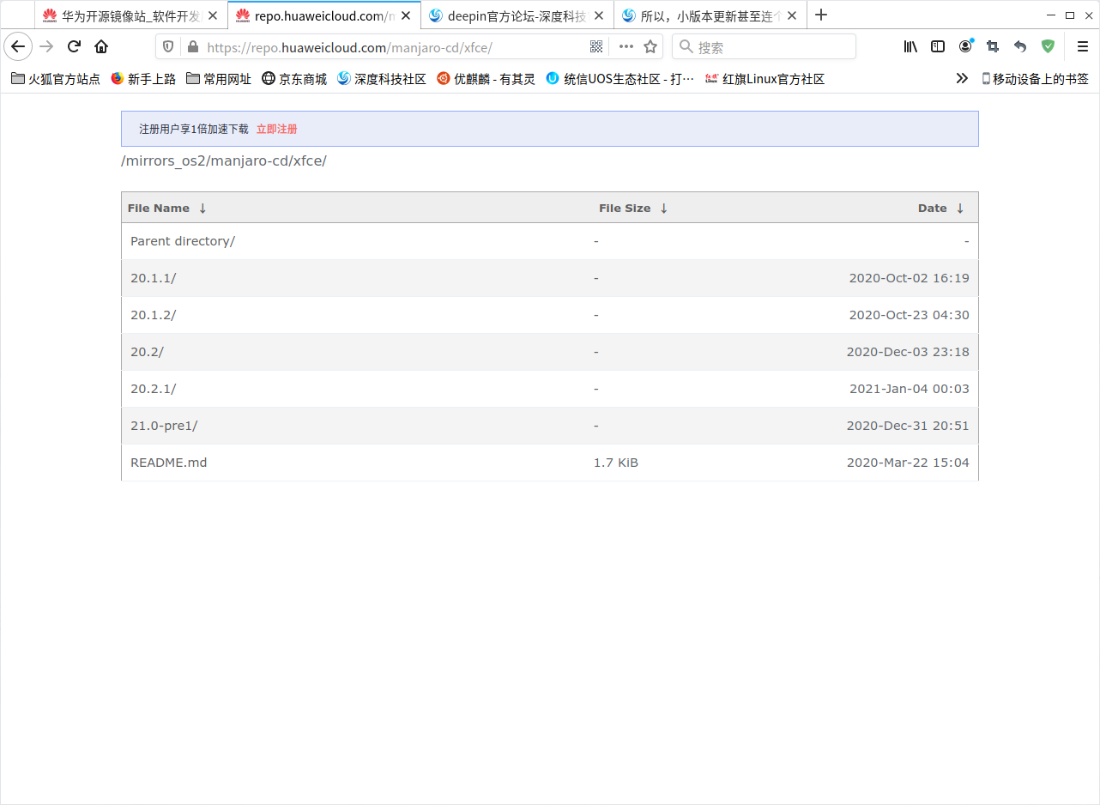Open the Firefox account icon
1100x805 pixels.
pos(965,46)
